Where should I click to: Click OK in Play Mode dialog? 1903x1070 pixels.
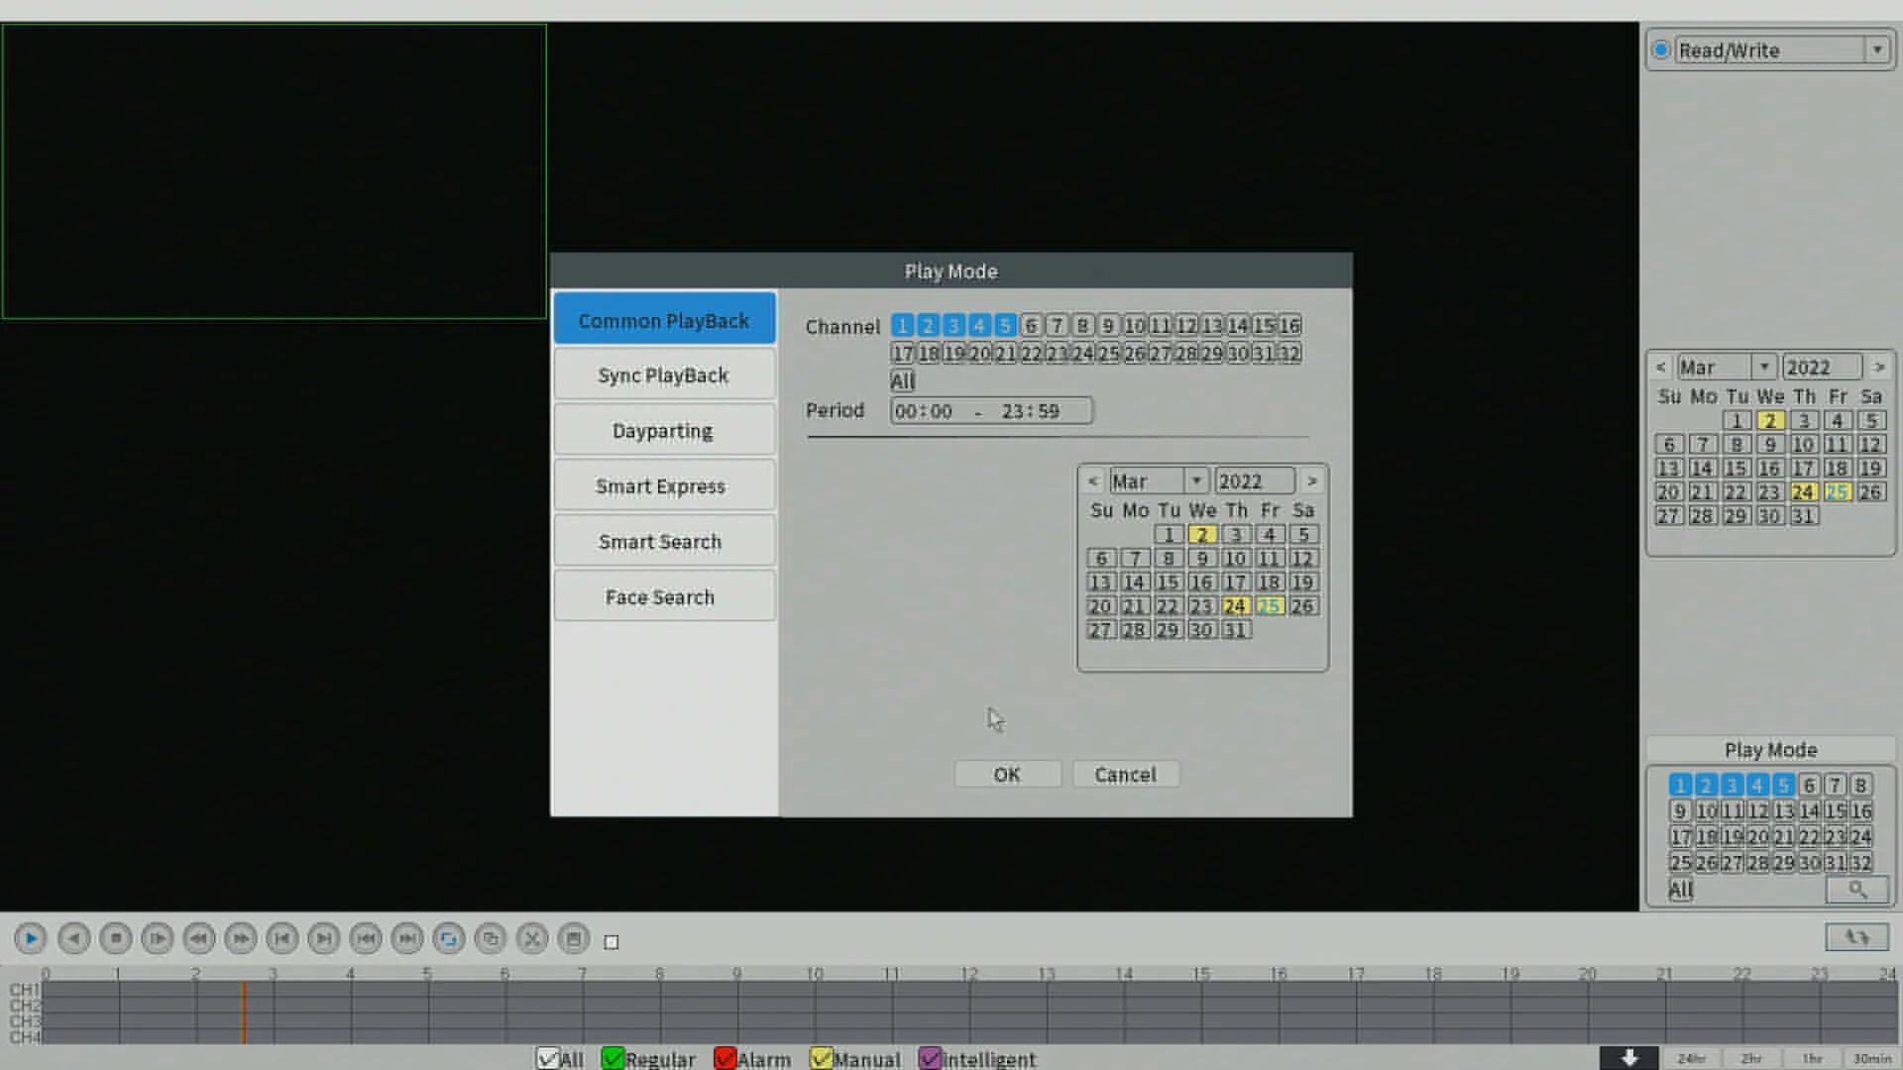1007,775
